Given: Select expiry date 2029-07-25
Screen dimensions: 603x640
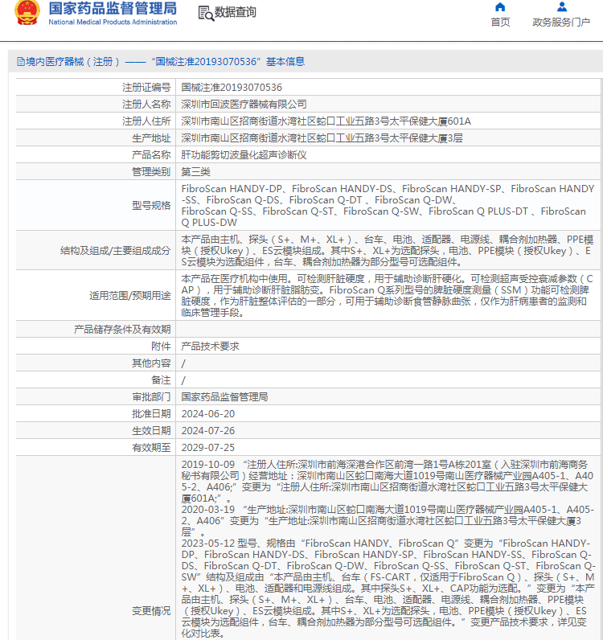Looking at the screenshot, I should [207, 447].
